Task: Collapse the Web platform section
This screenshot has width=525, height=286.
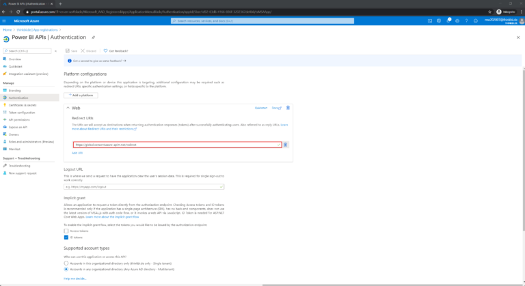Action: point(68,108)
